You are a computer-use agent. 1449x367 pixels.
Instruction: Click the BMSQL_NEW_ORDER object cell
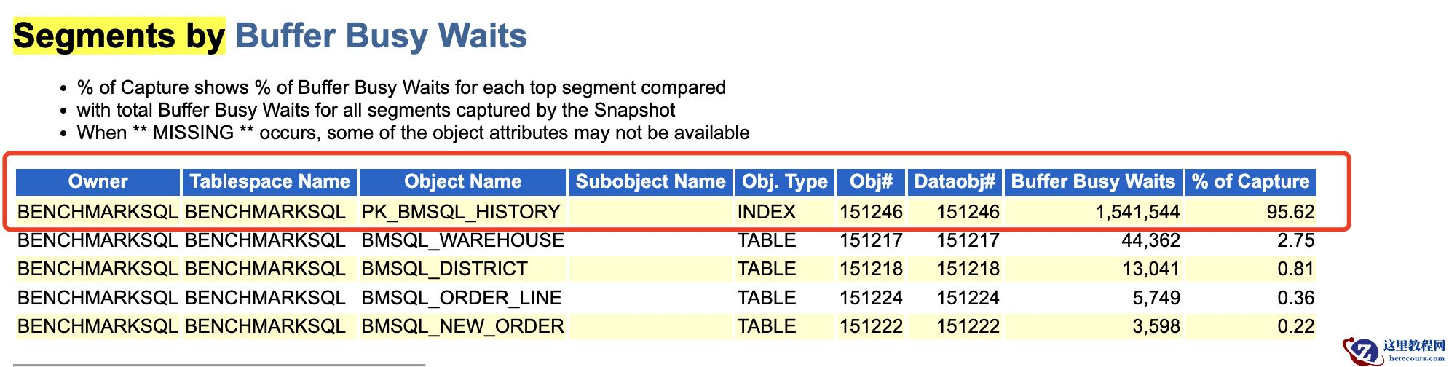[x=463, y=326]
